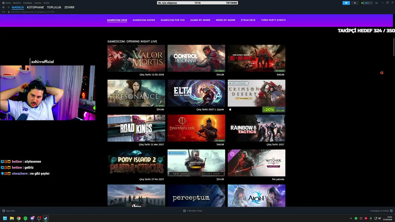Open the notifications bell
The height and width of the screenshot is (222, 395).
pos(355,3)
